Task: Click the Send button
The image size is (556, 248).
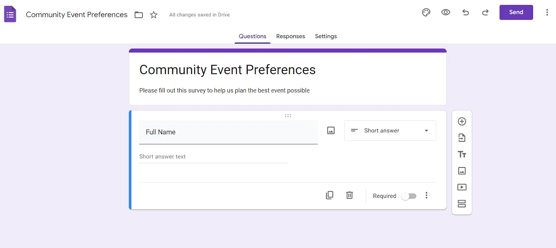Action: [x=516, y=12]
